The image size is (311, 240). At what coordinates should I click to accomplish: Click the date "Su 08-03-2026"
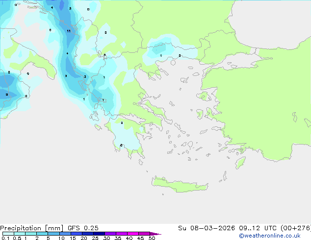[207, 228]
